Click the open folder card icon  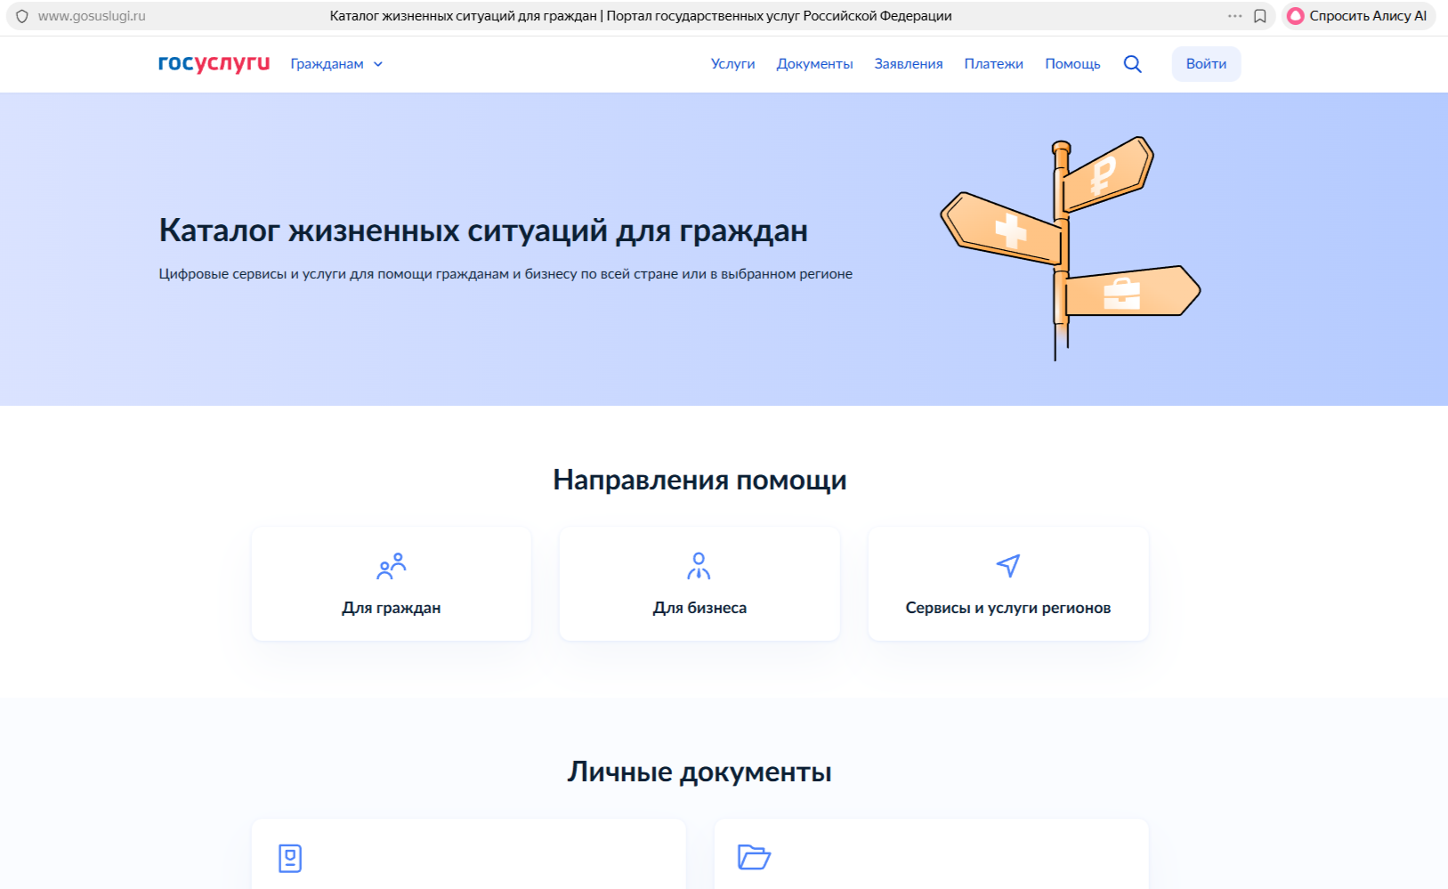[754, 857]
